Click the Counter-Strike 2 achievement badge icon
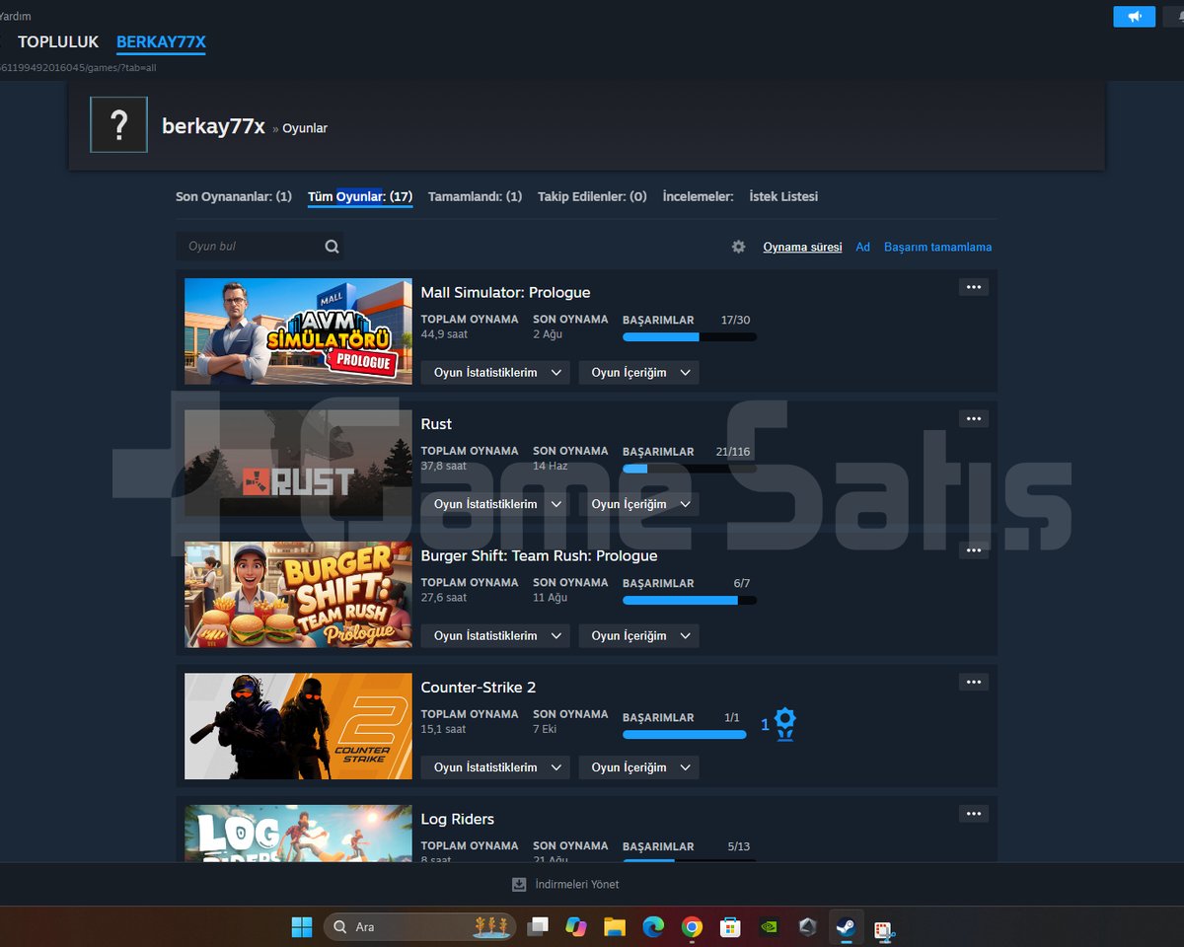 (x=784, y=724)
